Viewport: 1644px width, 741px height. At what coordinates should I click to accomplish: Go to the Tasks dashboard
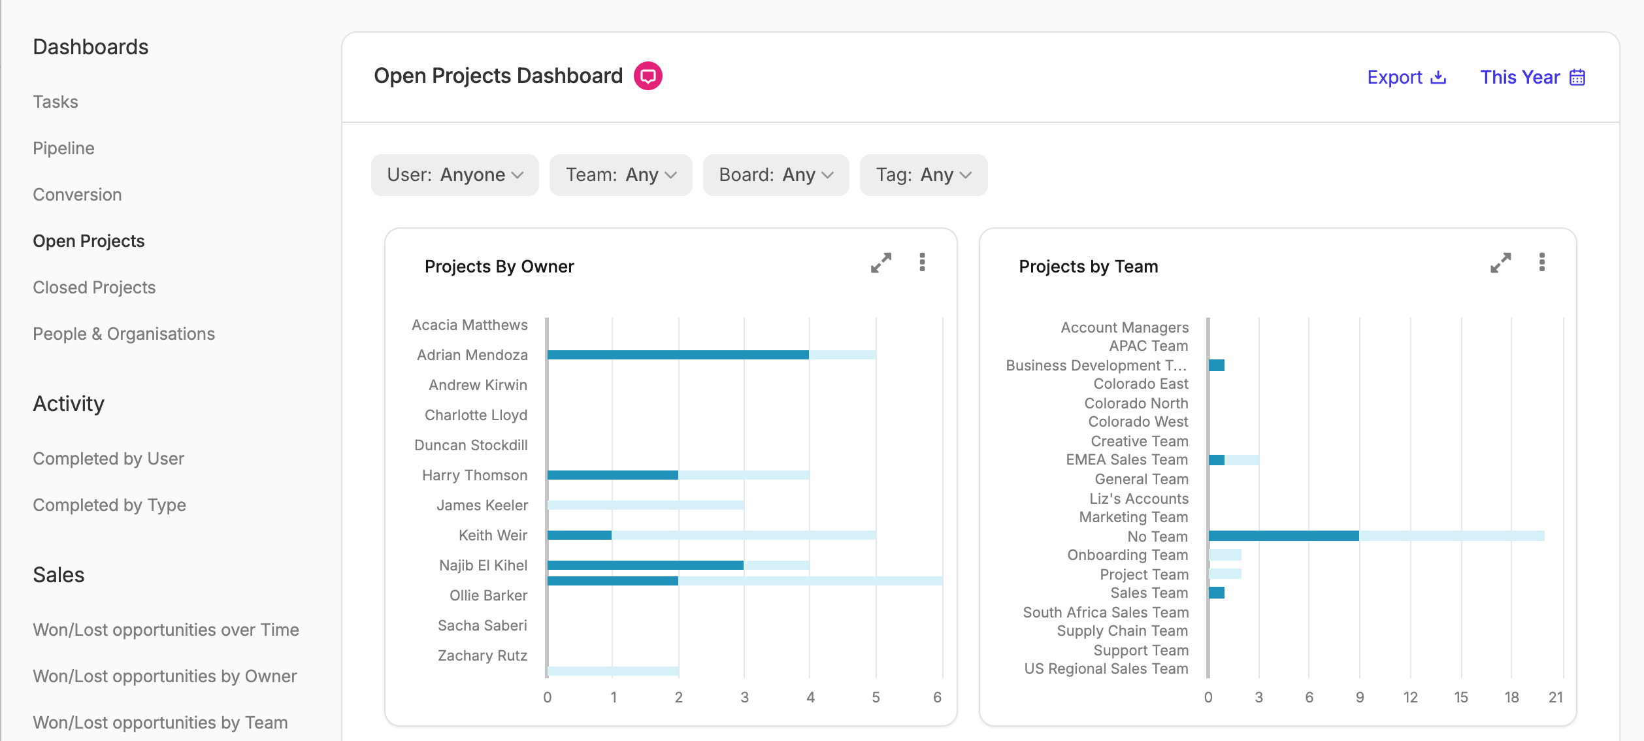(56, 102)
